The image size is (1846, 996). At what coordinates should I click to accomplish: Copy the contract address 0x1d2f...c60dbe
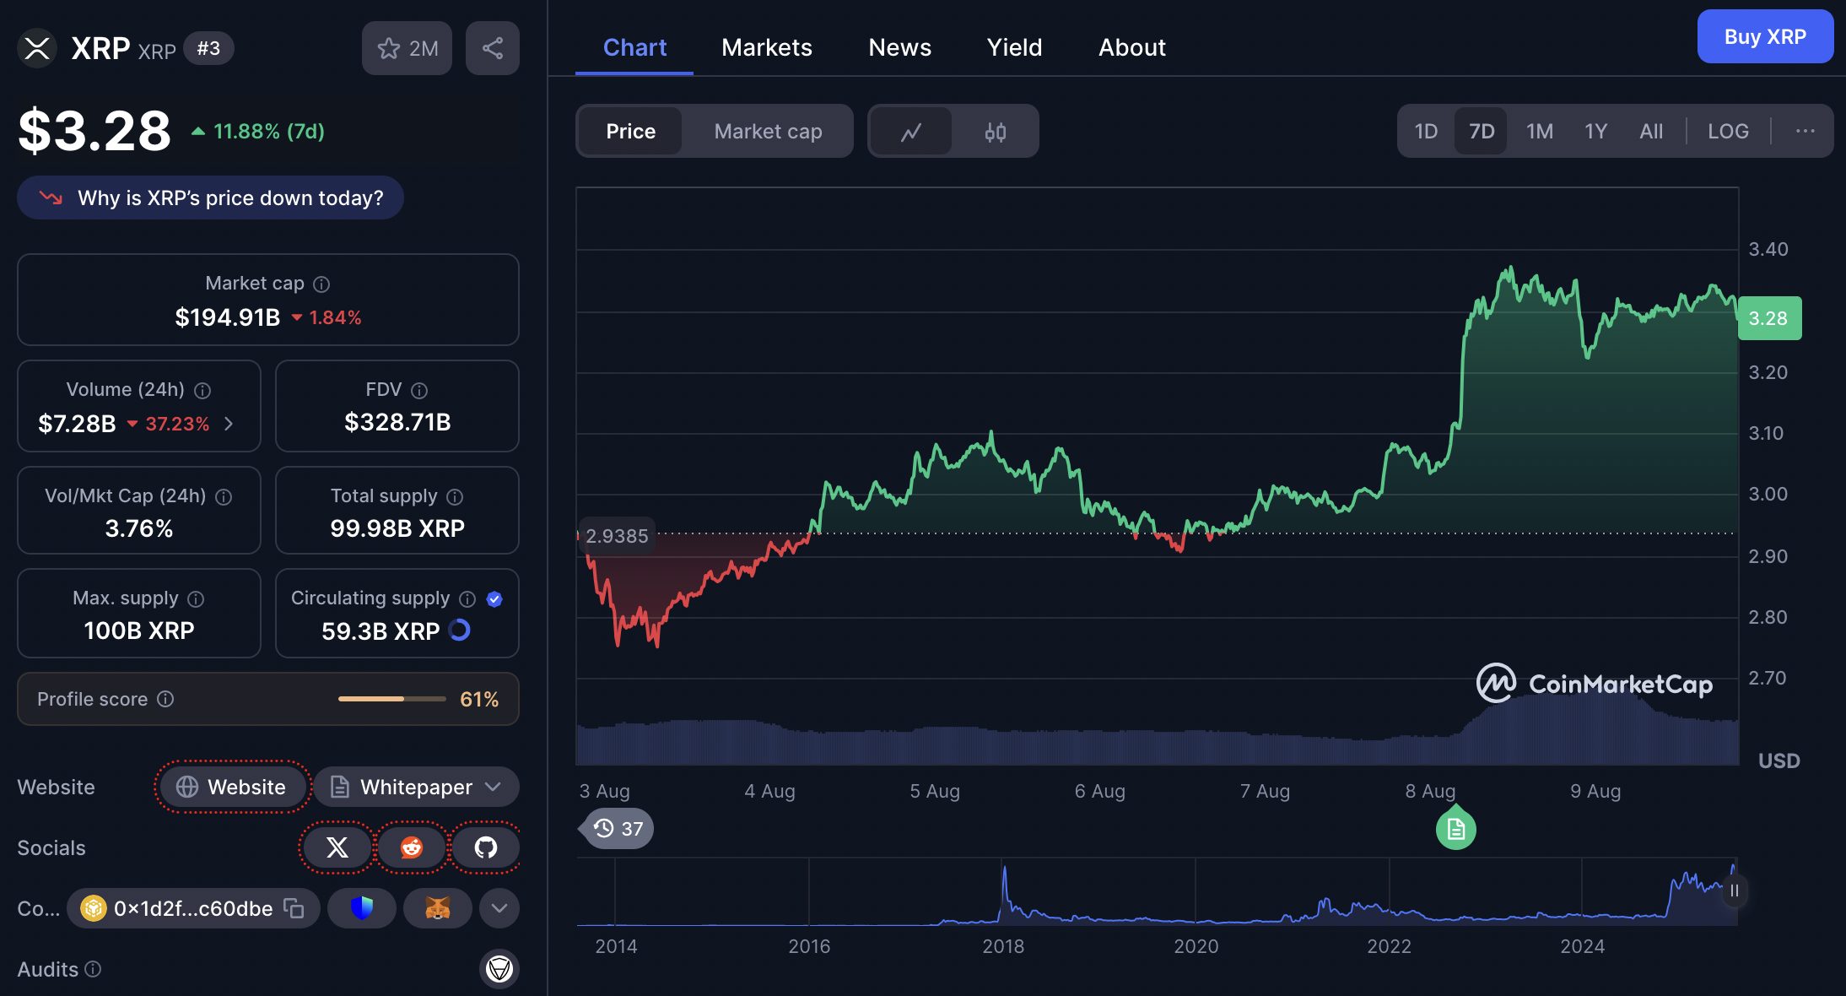tap(294, 908)
